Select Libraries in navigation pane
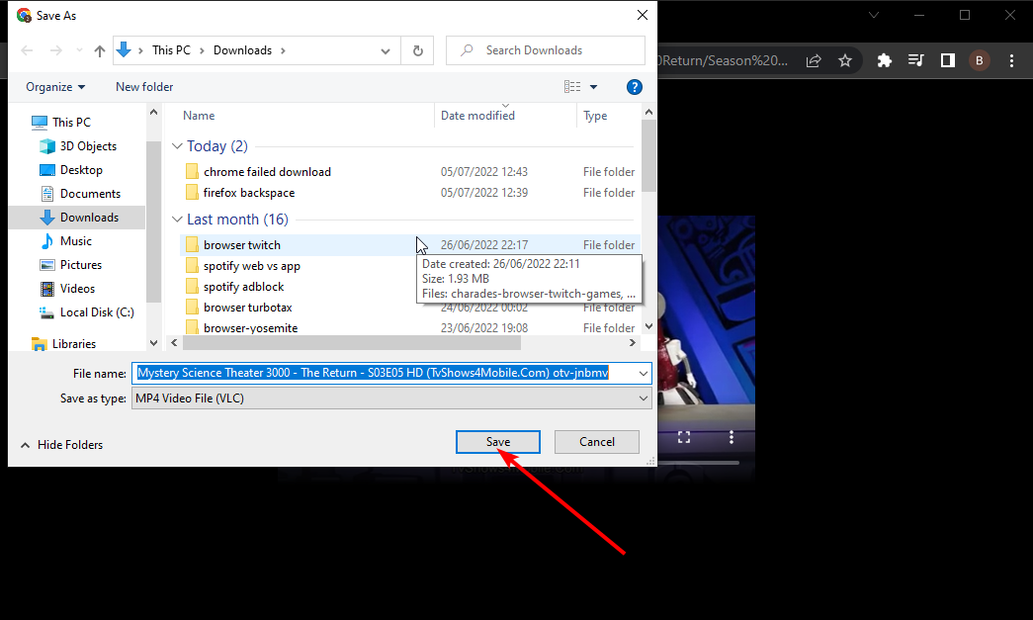The image size is (1033, 620). [74, 344]
